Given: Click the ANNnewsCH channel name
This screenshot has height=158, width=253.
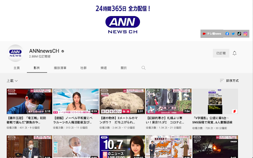Looking at the screenshot, I should 44,51.
